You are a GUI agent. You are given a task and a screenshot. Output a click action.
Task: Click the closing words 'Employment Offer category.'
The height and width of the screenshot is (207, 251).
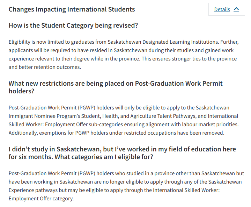[x=41, y=199]
